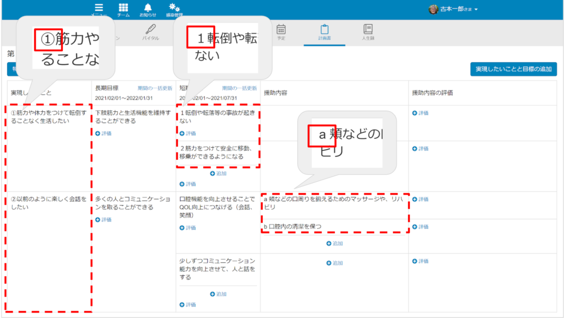Click the 援助内容 column header

[x=275, y=93]
